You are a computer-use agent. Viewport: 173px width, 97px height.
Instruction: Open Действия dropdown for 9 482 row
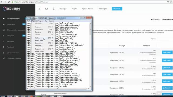coord(167,68)
